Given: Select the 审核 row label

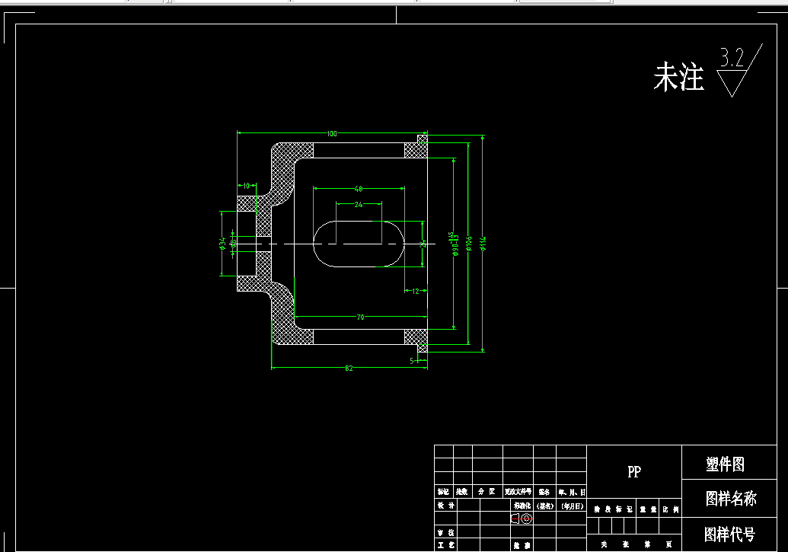Looking at the screenshot, I should click(x=445, y=533).
